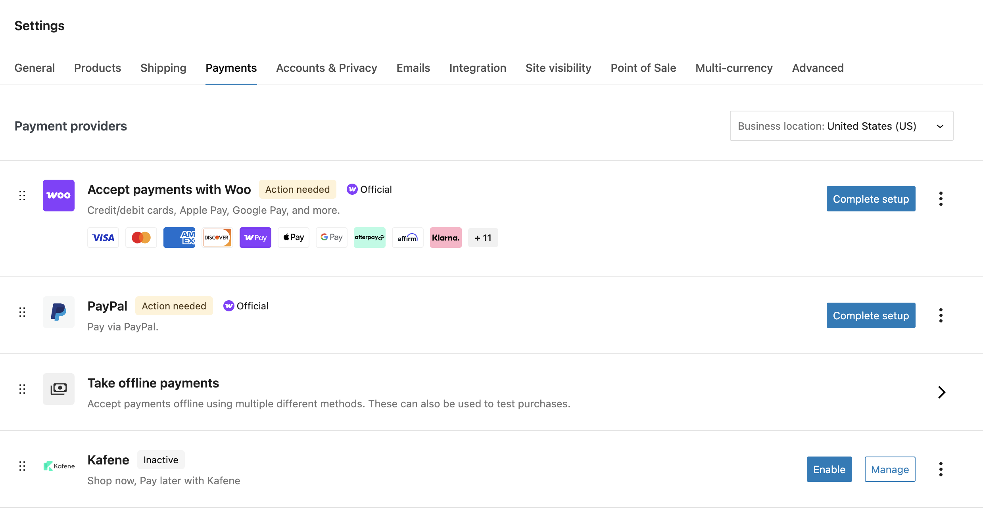Click the Inactive badge on Kafene
This screenshot has width=983, height=518.
(x=161, y=460)
